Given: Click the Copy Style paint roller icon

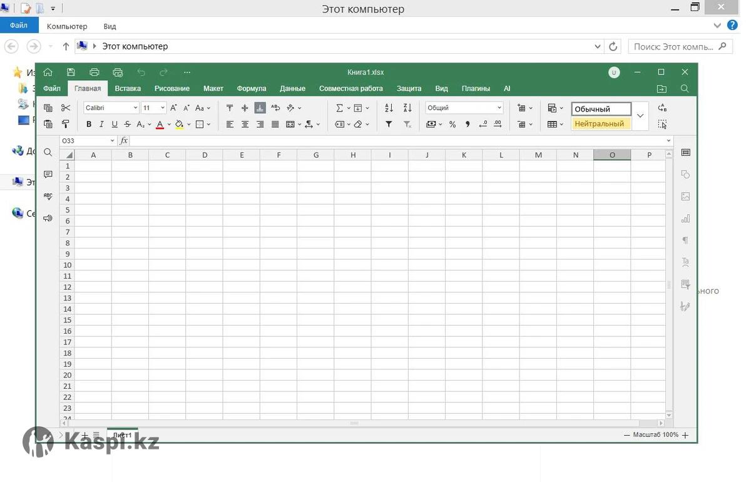Looking at the screenshot, I should coord(66,124).
